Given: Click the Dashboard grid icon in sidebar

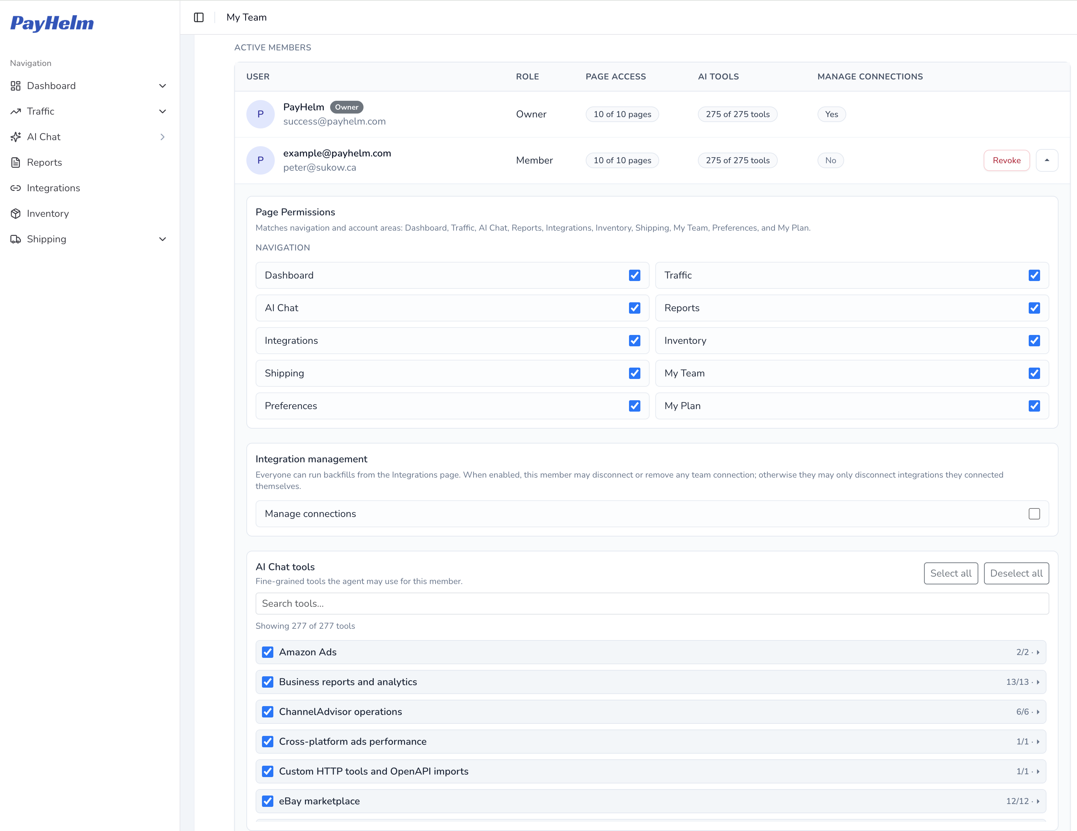Looking at the screenshot, I should tap(16, 86).
